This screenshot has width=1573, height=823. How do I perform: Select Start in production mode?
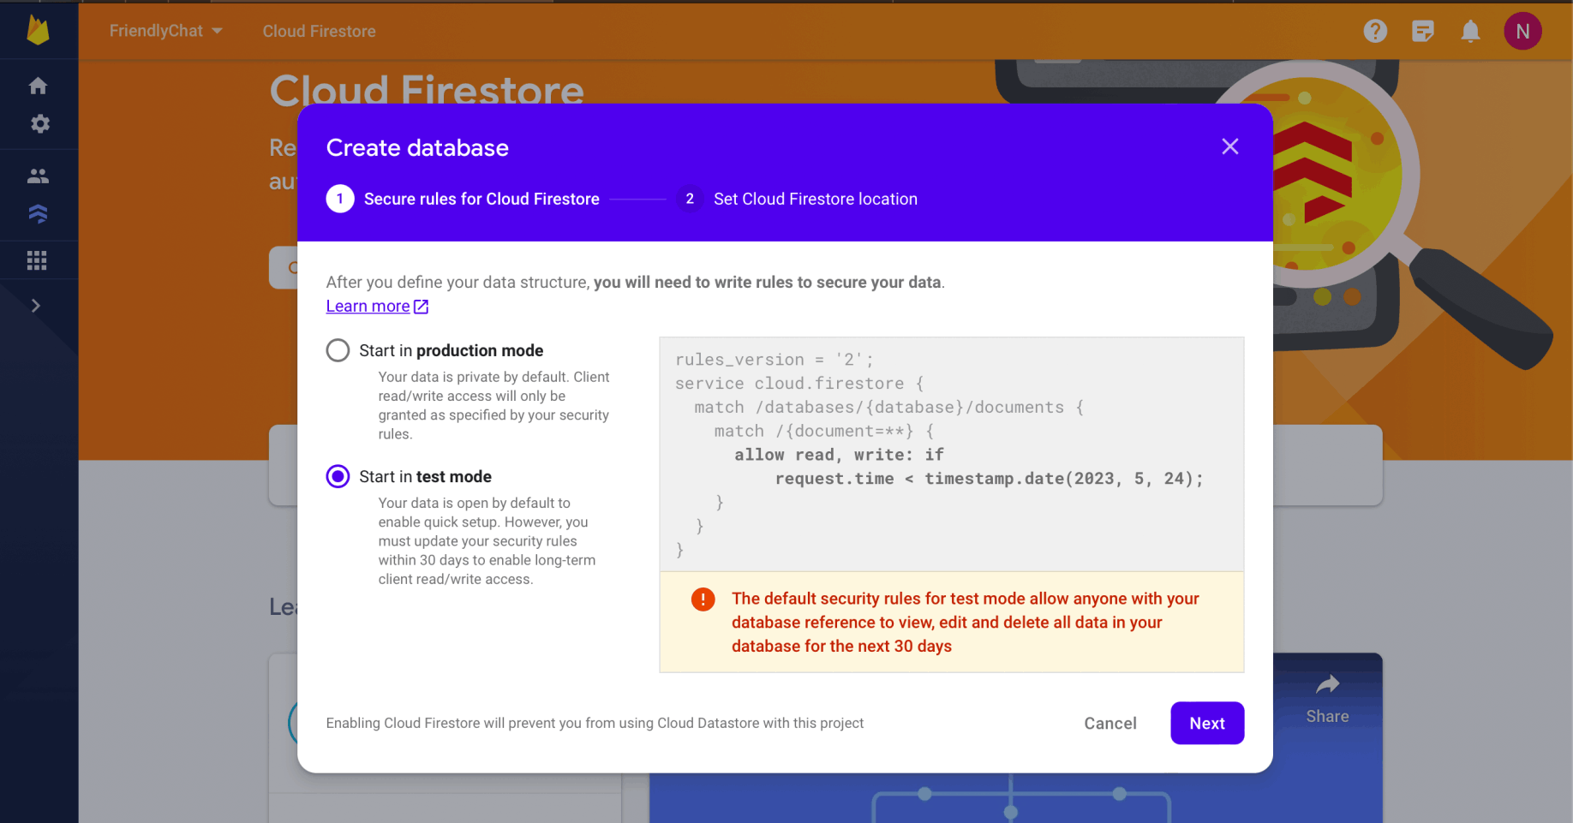[338, 350]
